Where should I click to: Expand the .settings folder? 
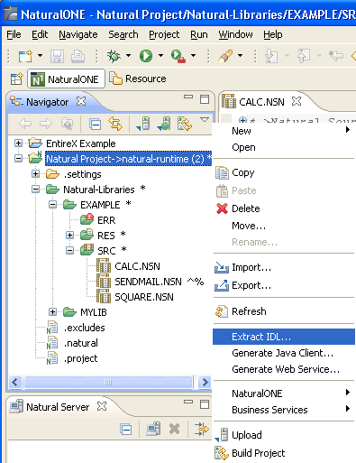click(35, 174)
